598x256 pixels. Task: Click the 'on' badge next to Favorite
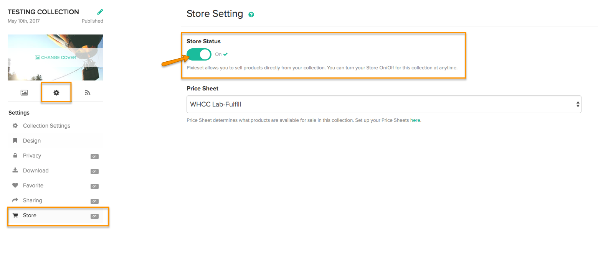coord(94,186)
